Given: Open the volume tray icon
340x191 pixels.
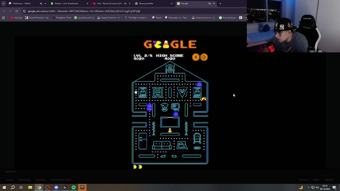Looking at the screenshot, I should 317,188.
